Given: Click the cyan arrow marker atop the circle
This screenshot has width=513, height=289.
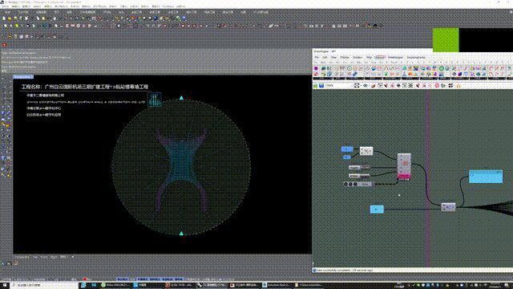Looking at the screenshot, I should click(x=181, y=98).
